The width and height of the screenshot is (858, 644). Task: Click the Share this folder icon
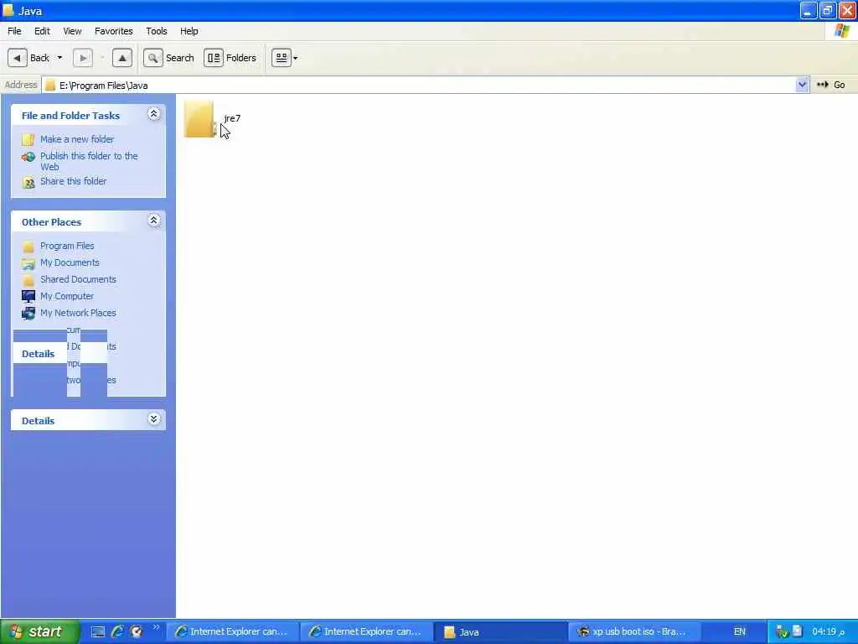28,182
